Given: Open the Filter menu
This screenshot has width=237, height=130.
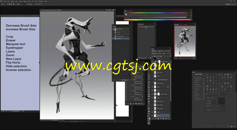Looking at the screenshot, I should coord(29,1).
